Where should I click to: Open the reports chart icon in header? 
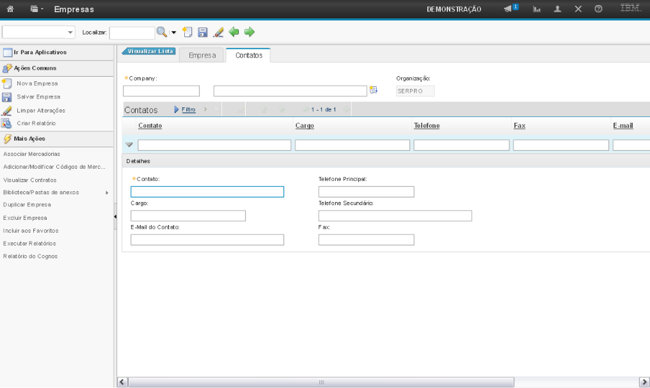click(537, 9)
